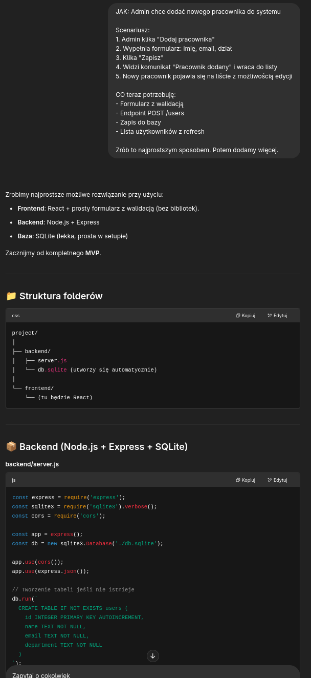The height and width of the screenshot is (678, 311).
Task: Click the server.js entry in folder tree
Action: [52, 361]
